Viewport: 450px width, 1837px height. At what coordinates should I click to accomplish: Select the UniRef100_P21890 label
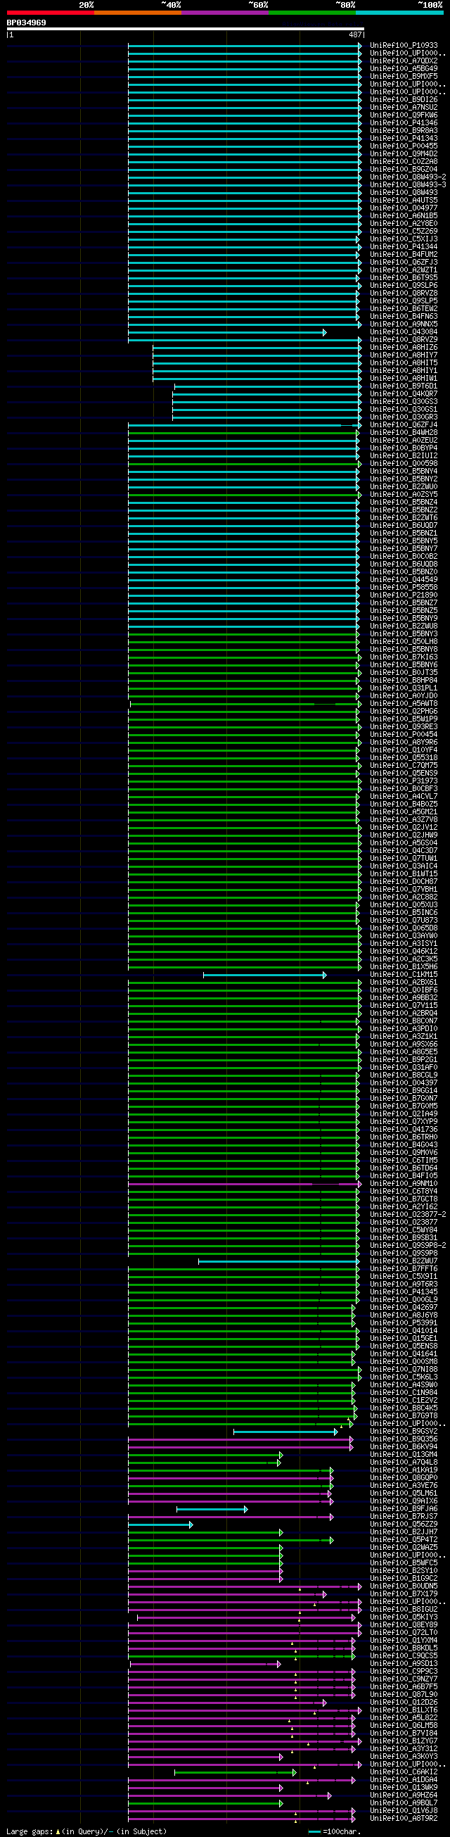403,595
